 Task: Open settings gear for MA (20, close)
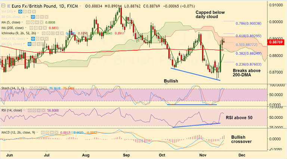(34, 44)
